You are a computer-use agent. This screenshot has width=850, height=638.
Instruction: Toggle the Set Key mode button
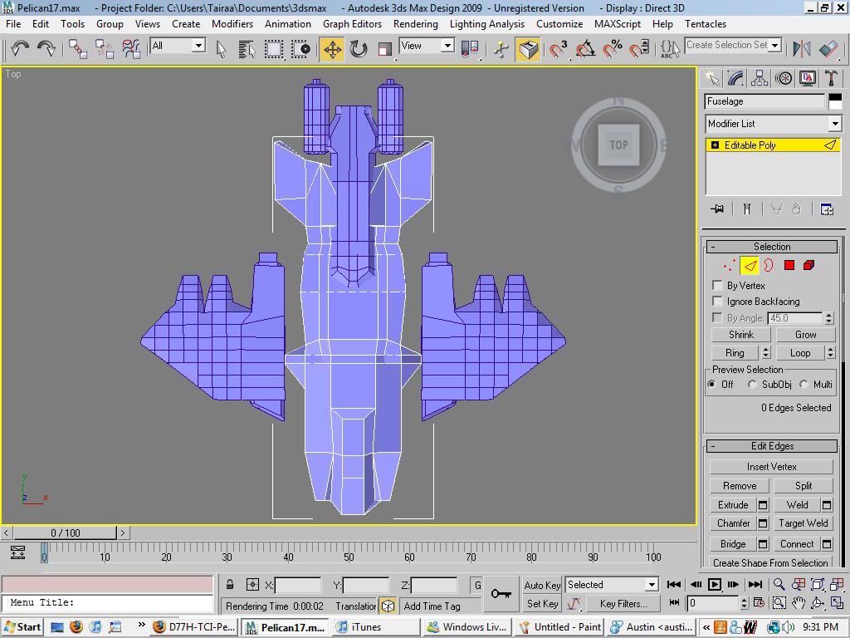[x=542, y=603]
